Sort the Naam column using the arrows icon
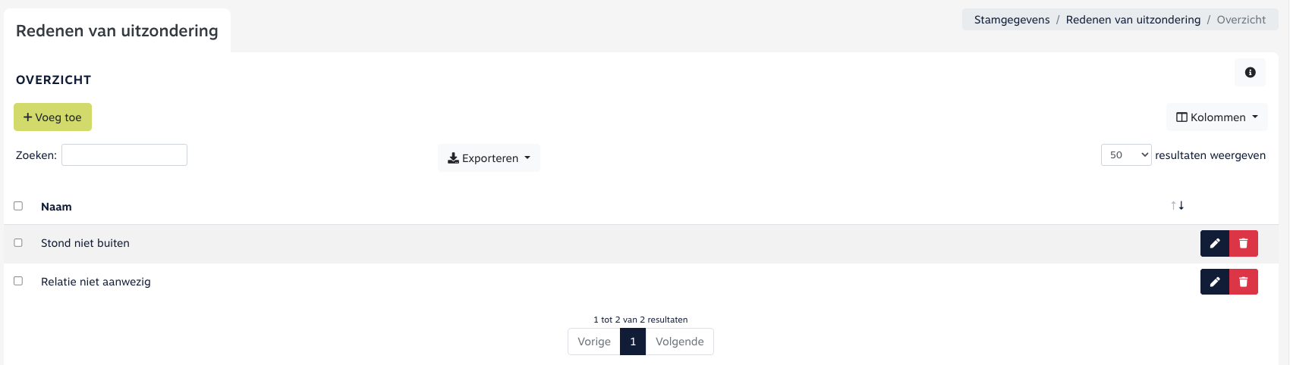The height and width of the screenshot is (365, 1290). pos(1177,206)
